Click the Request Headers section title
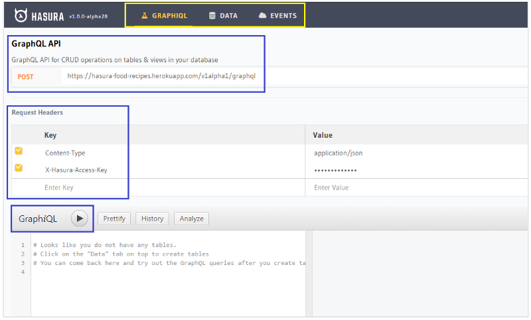This screenshot has height=320, width=531. point(37,113)
